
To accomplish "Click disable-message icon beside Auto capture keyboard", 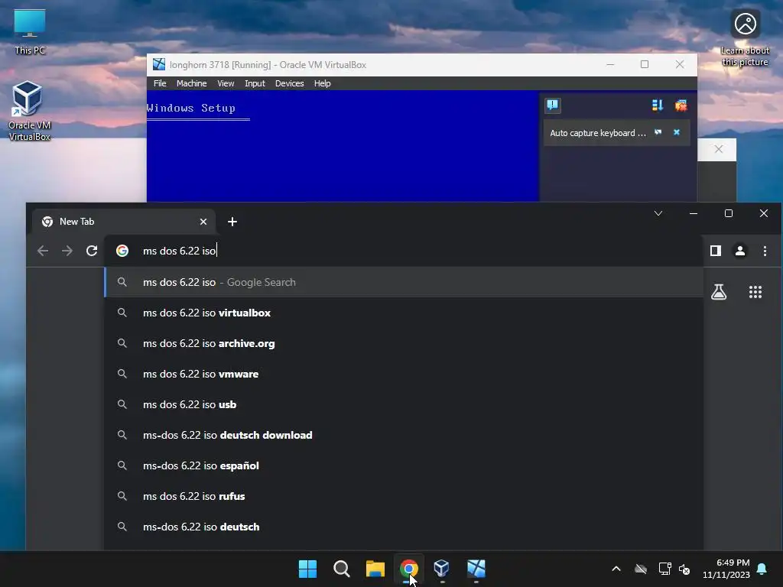I will pos(658,132).
